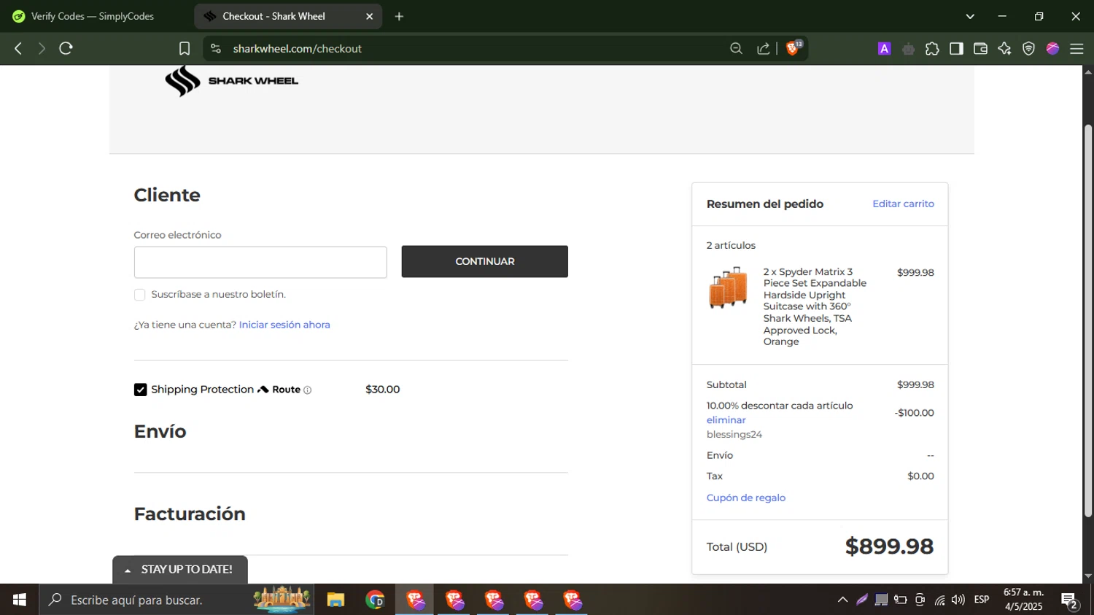Open Windows Start menu
Screen dimensions: 1094x615
pyautogui.click(x=20, y=600)
